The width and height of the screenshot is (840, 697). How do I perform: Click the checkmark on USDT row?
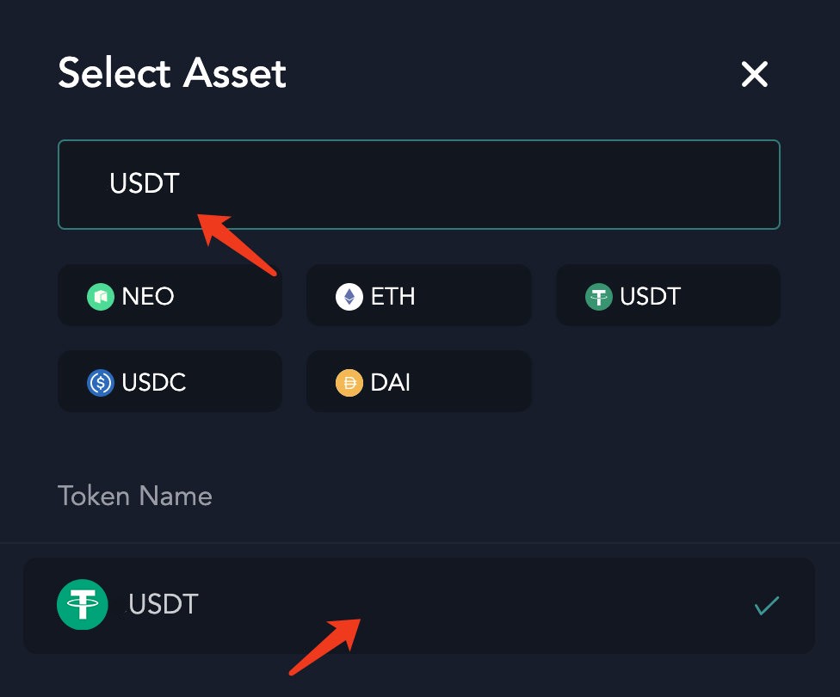click(767, 606)
